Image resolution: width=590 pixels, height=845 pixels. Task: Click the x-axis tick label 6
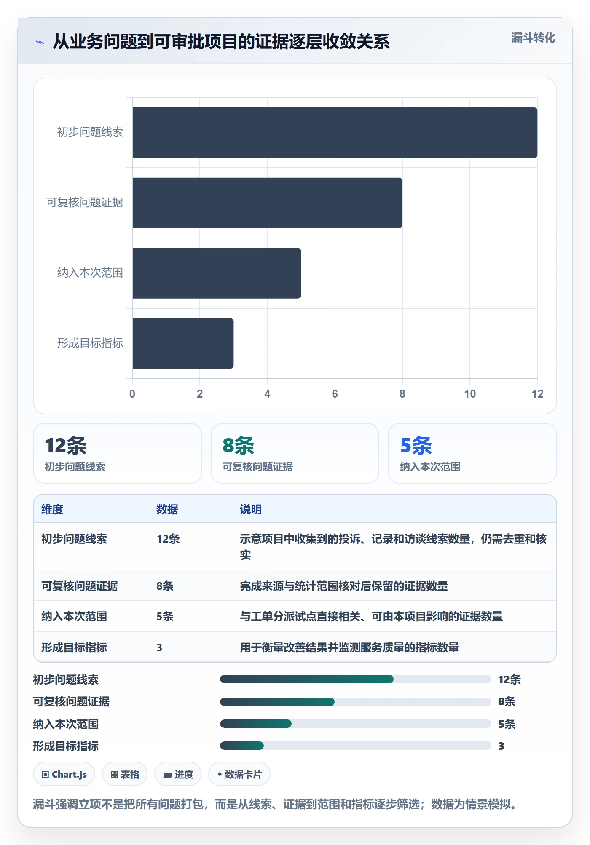pos(335,394)
